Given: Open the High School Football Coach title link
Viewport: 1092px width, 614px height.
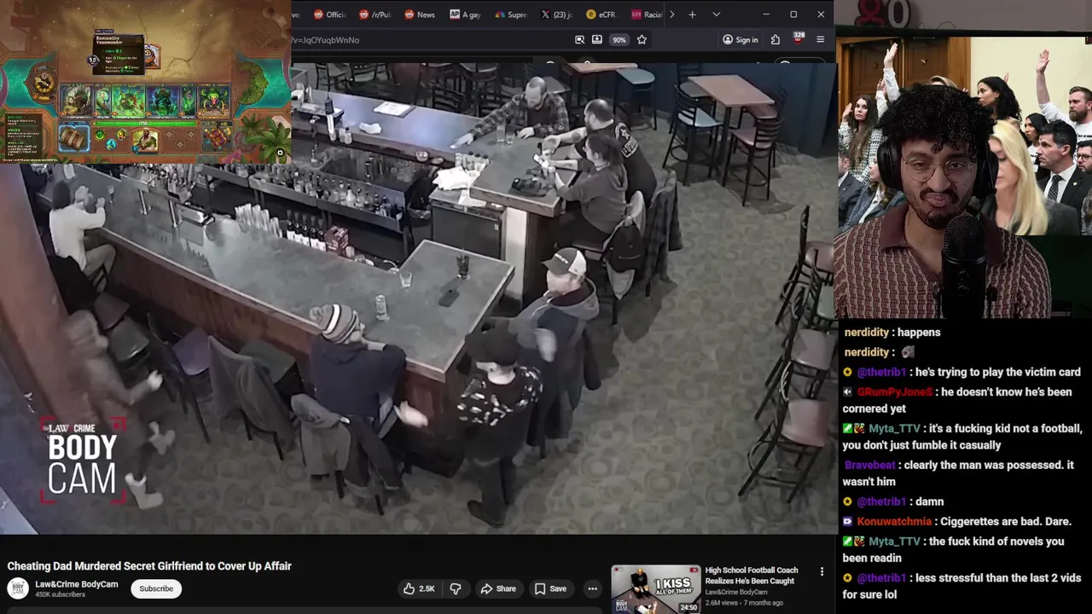Looking at the screenshot, I should [752, 575].
